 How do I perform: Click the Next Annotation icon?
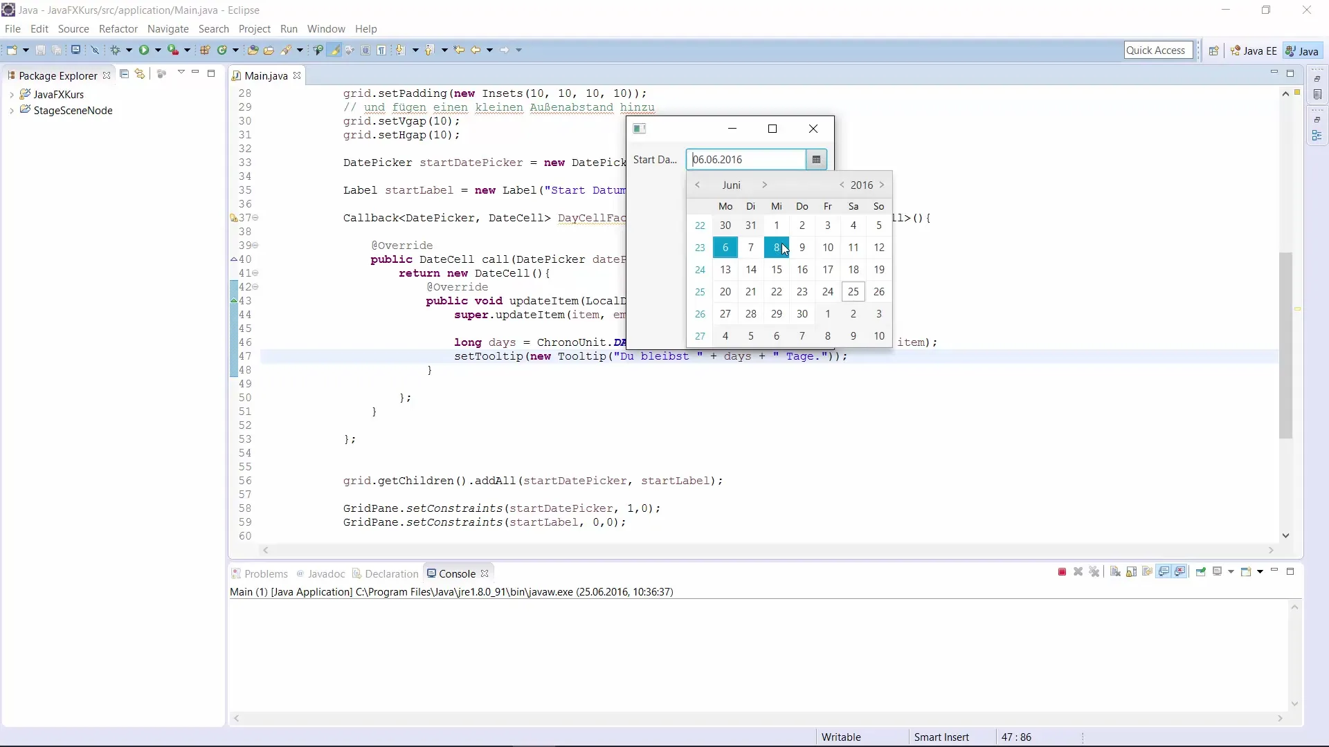(x=400, y=50)
